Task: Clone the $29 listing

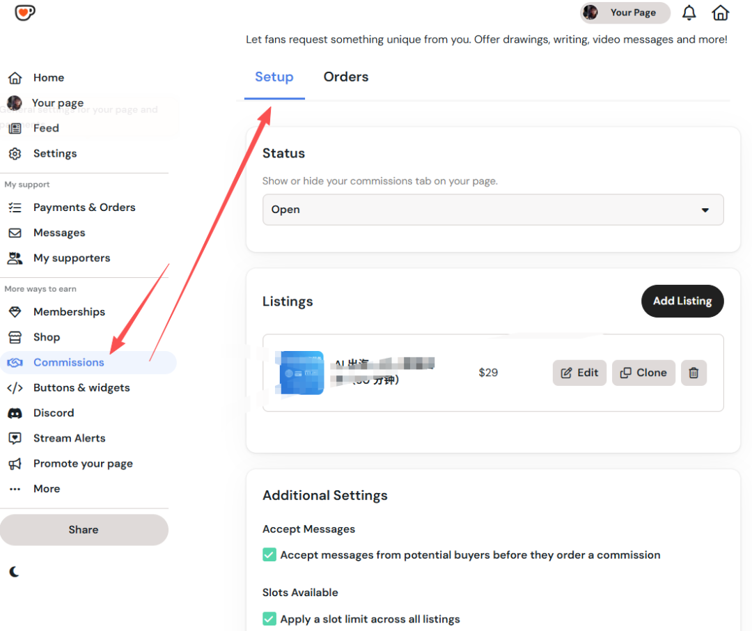Action: 643,373
